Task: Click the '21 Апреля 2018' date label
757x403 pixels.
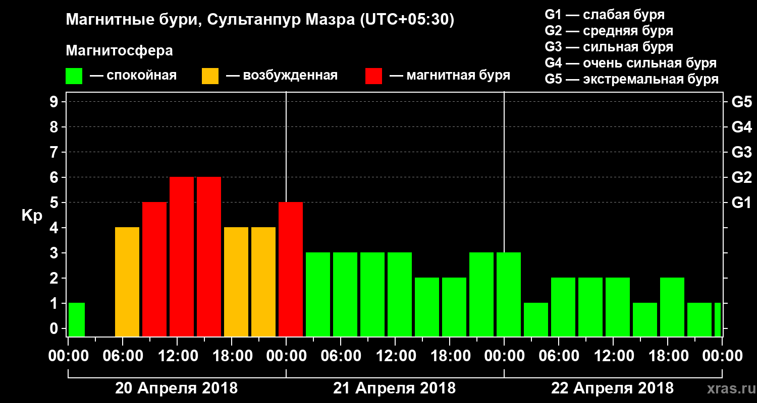Action: click(394, 388)
